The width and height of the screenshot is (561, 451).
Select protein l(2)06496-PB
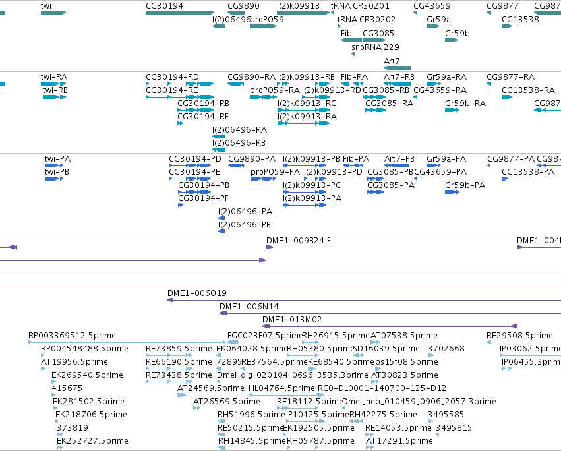pos(221,231)
